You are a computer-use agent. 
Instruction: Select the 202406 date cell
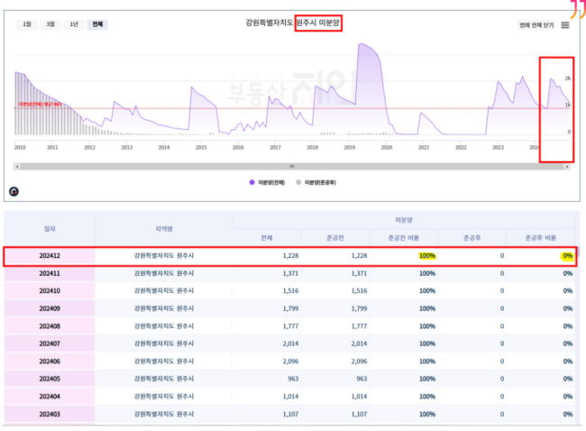click(50, 362)
